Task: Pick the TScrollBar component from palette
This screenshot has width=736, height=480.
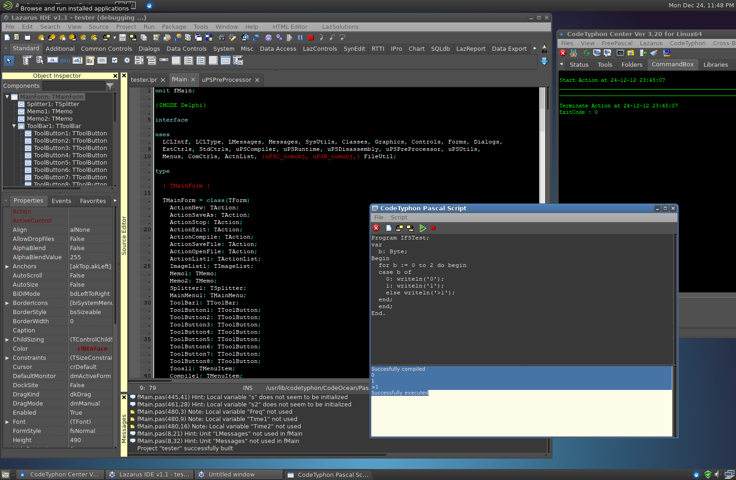Action: tap(164, 60)
